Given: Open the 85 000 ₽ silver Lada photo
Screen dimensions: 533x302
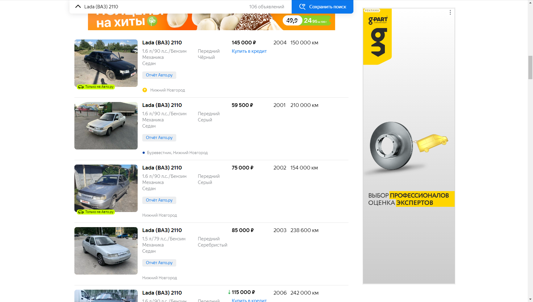Looking at the screenshot, I should (x=106, y=251).
